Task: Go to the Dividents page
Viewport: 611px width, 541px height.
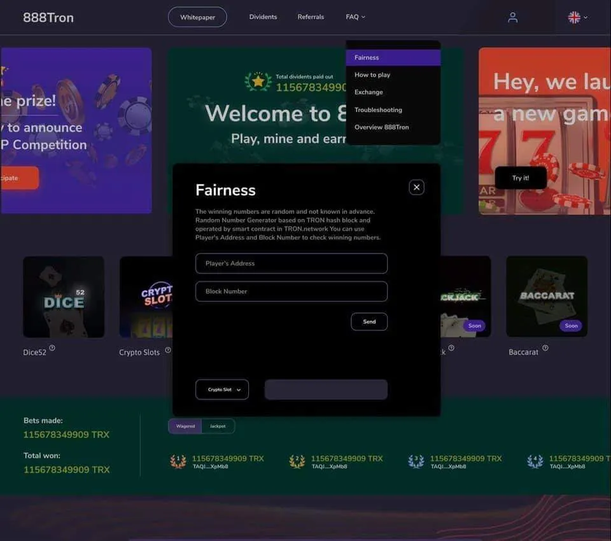Action: tap(263, 17)
